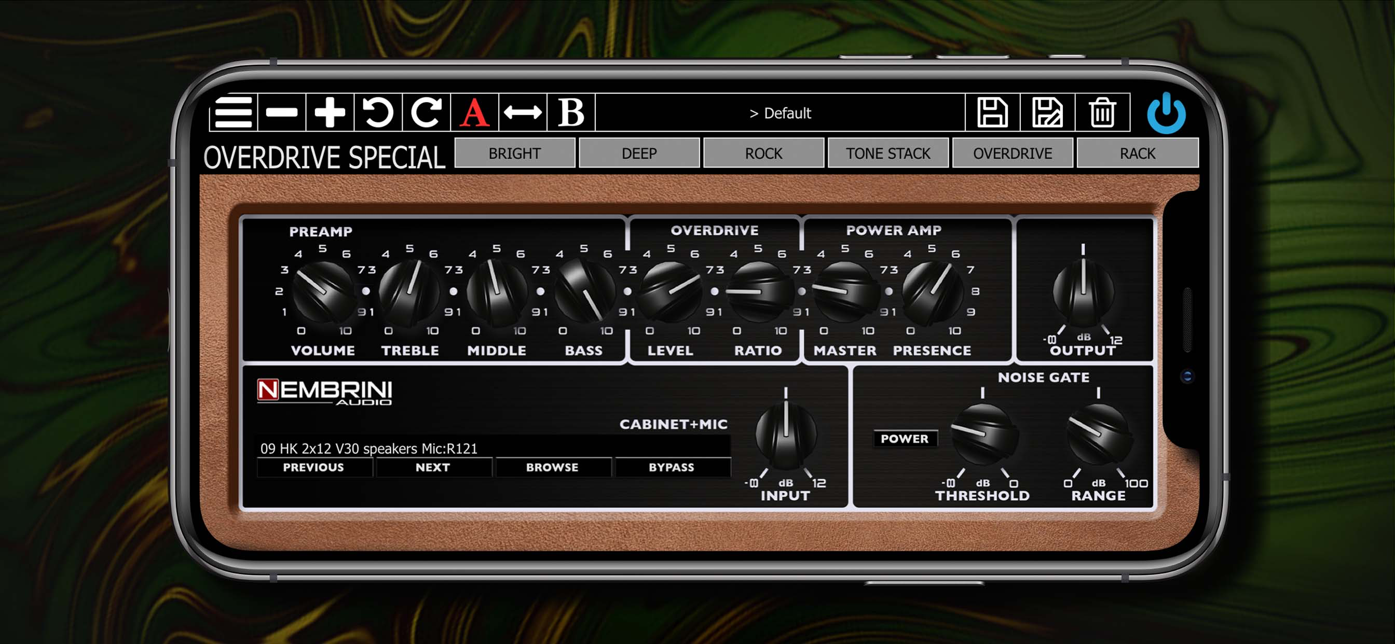This screenshot has width=1395, height=644.
Task: Click the '09 HK 2x12 V30 speakers Mic:R121' field
Action: tap(494, 448)
